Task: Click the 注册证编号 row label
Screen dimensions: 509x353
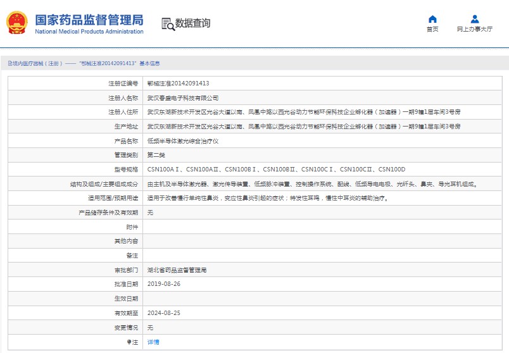Action: point(123,84)
